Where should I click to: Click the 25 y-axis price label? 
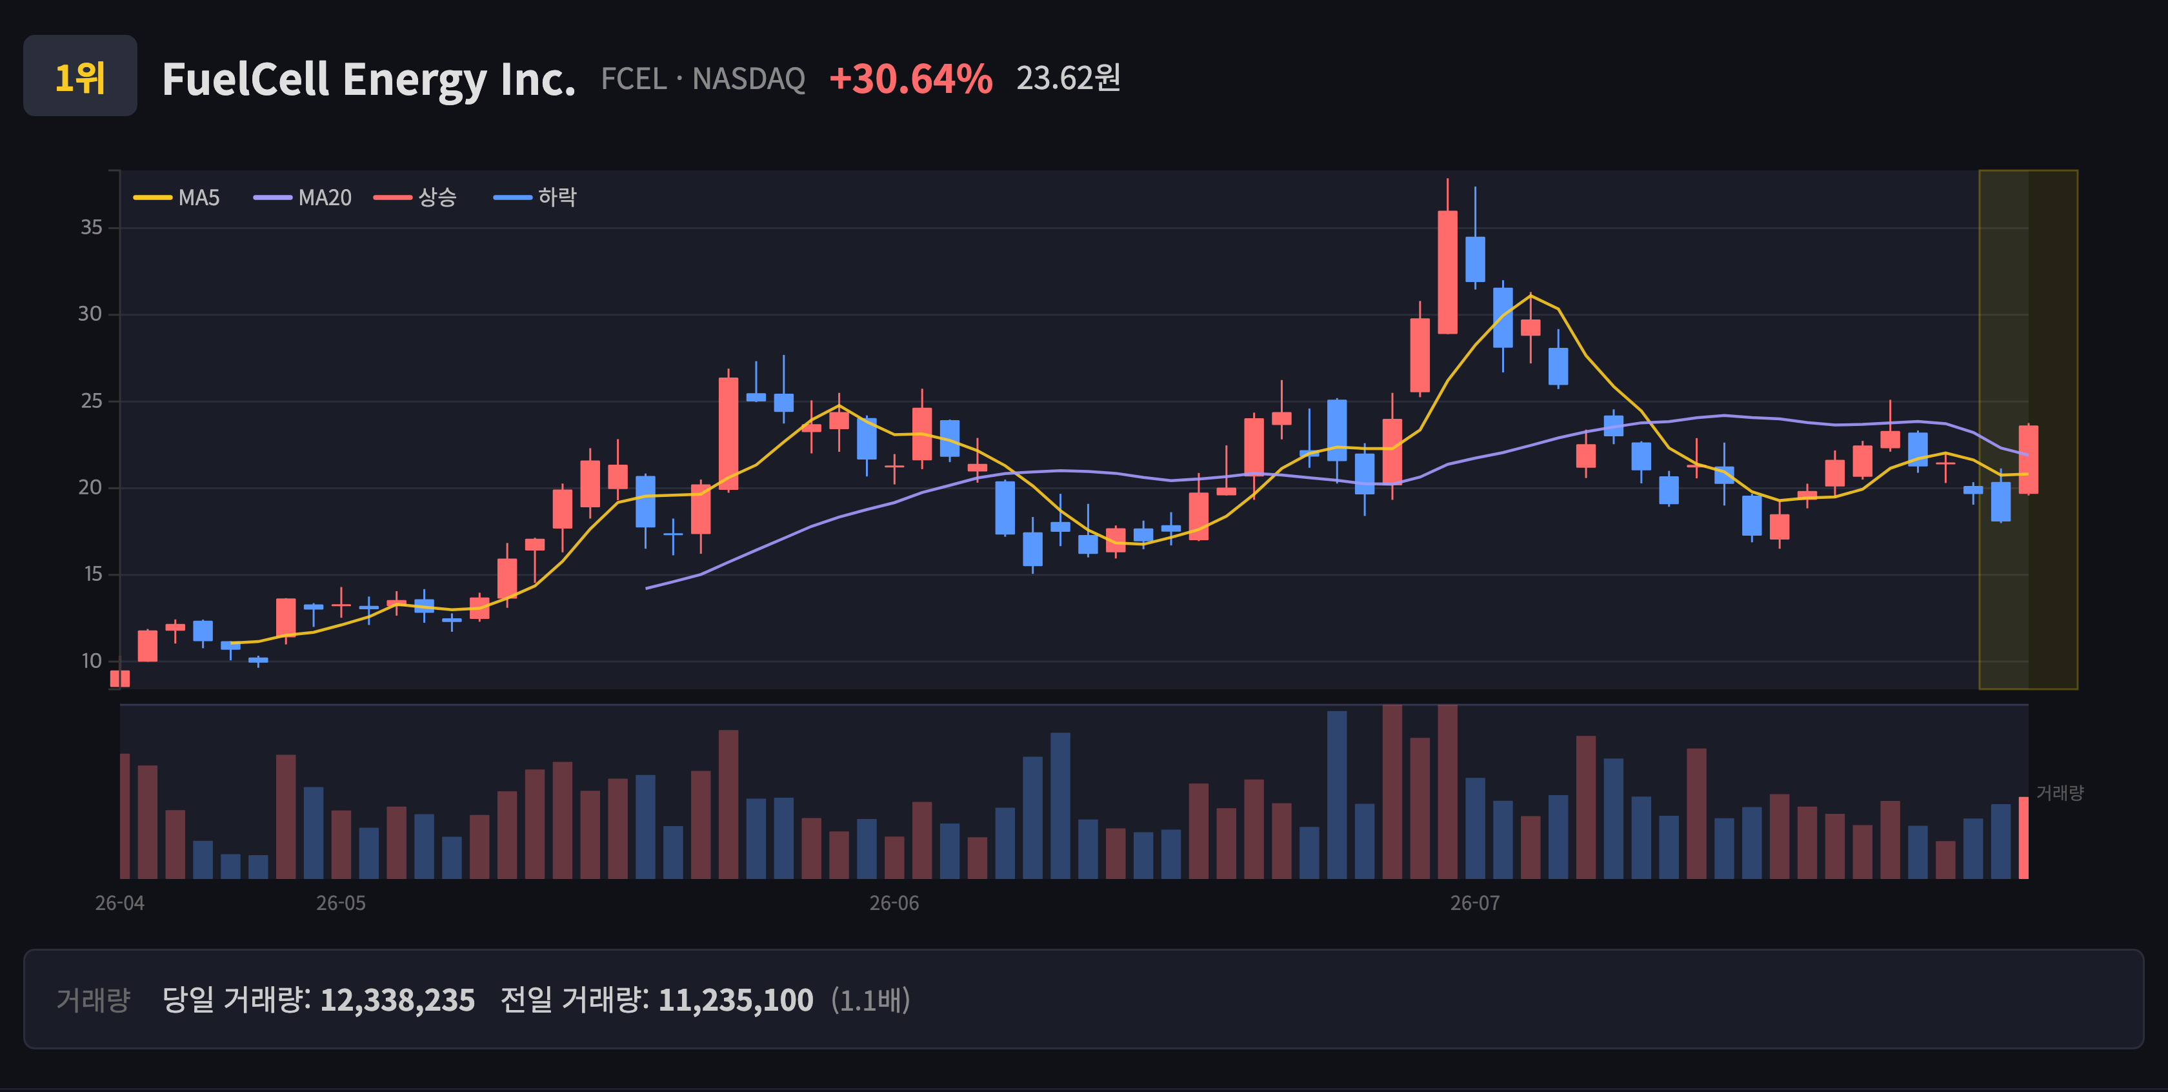coord(91,401)
